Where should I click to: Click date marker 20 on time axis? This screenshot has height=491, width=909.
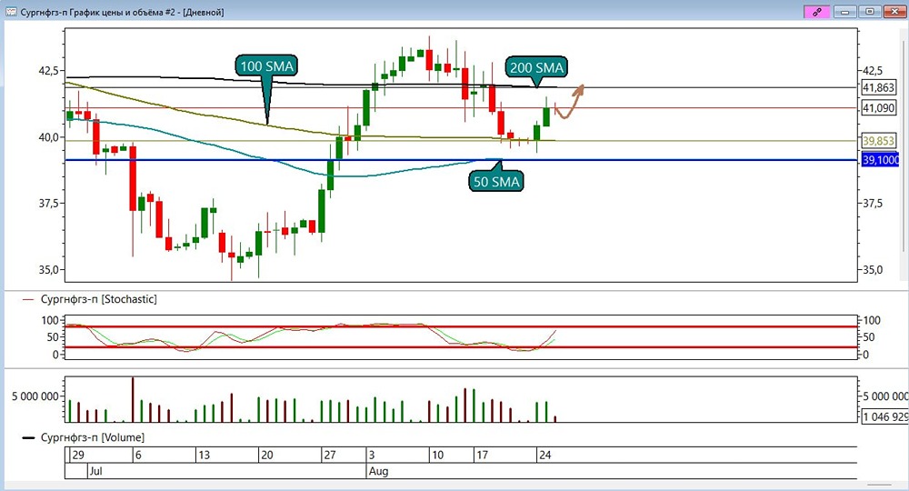pos(266,455)
